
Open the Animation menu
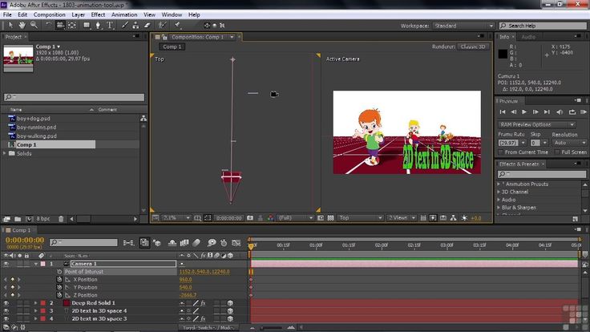point(124,14)
